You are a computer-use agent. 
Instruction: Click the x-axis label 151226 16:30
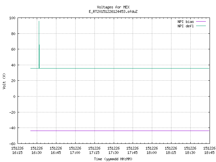pos(37,151)
